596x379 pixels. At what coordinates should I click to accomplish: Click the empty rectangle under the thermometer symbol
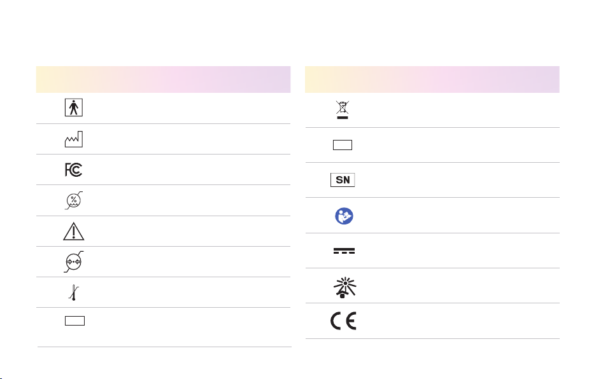pos(75,321)
